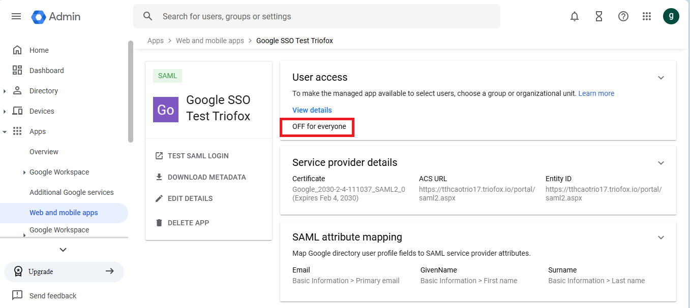Show more sidebar items chevron

(63, 250)
